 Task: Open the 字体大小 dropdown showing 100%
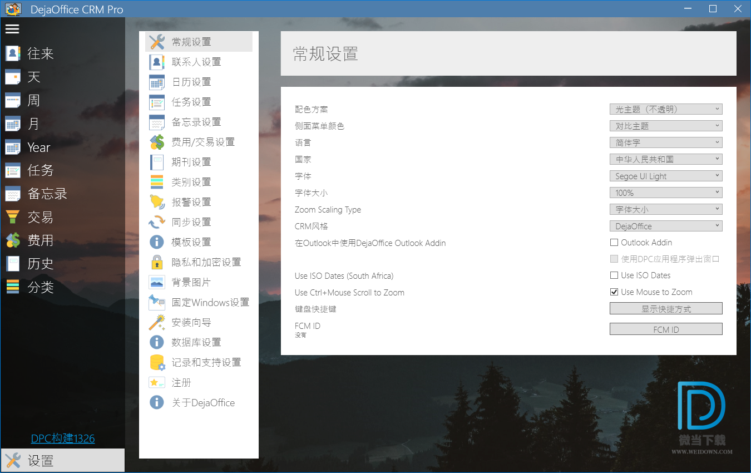point(666,193)
